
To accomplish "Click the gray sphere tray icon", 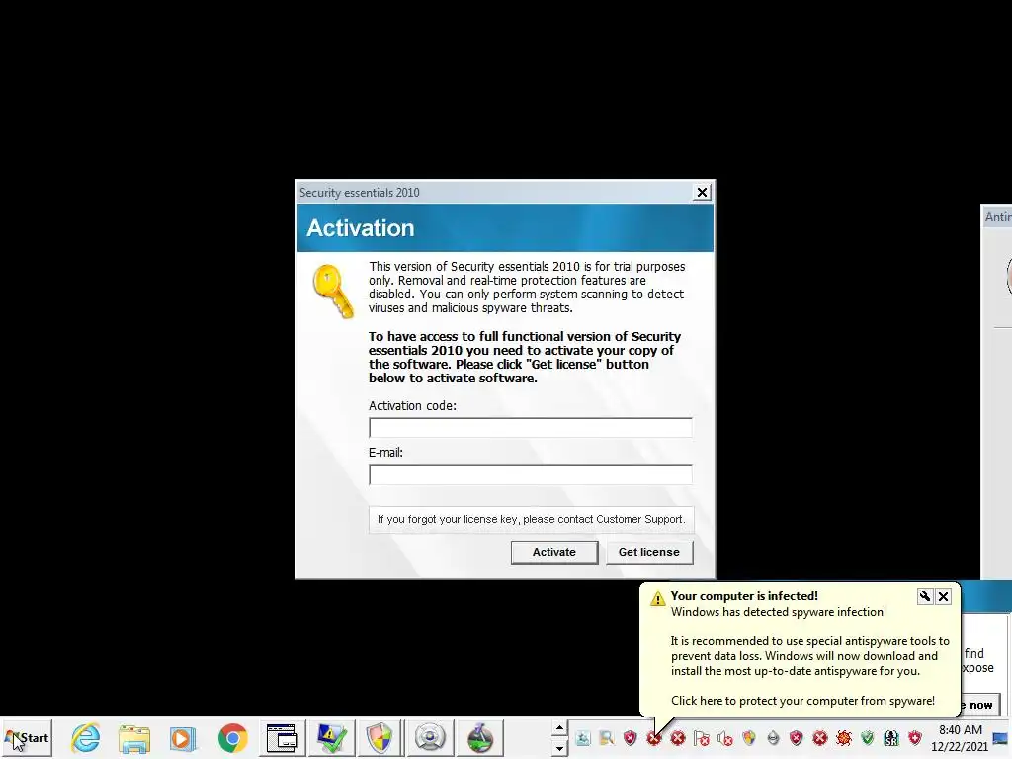I will click(x=773, y=737).
